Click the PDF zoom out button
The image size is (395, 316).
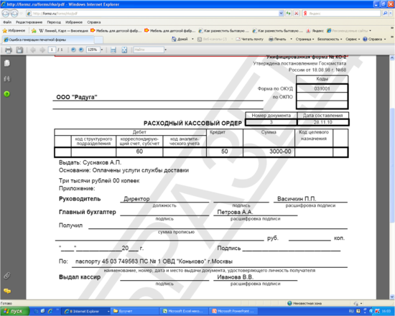click(x=73, y=50)
